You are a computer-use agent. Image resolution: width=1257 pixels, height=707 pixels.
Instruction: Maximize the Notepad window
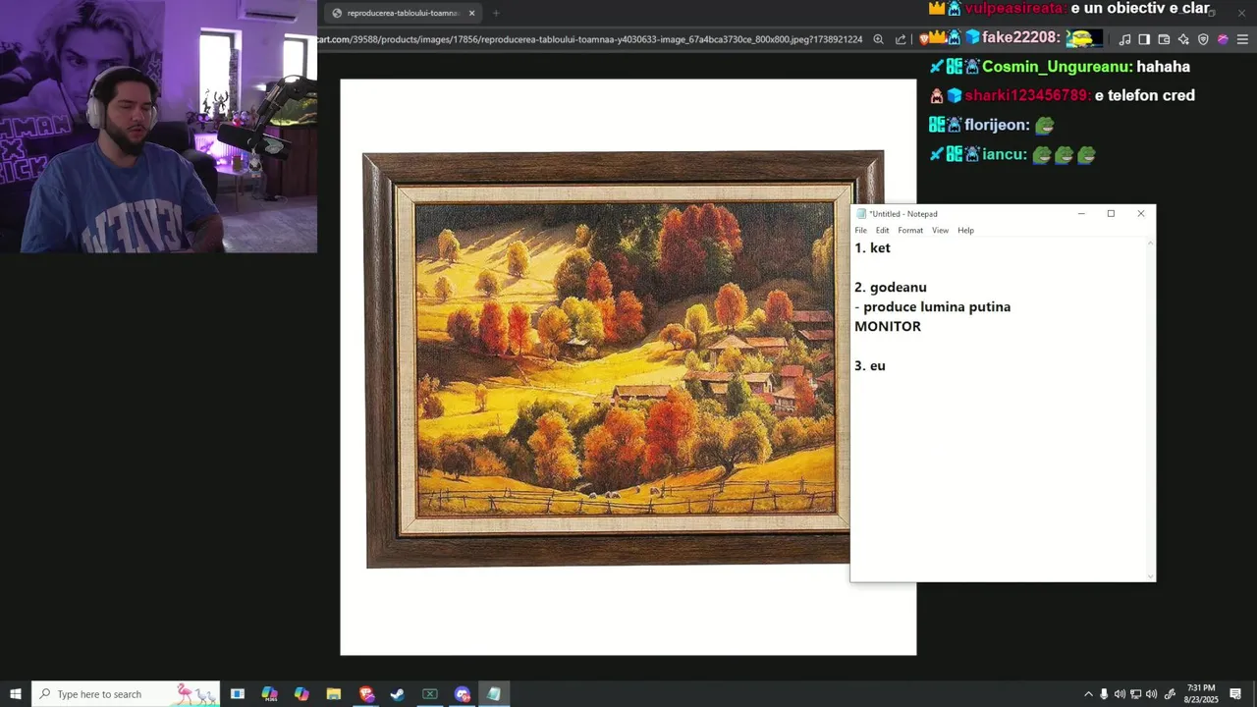coord(1111,213)
